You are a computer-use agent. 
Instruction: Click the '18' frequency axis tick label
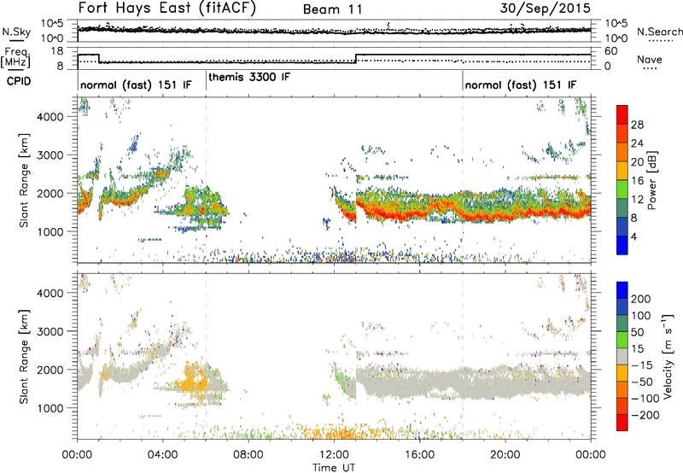coord(57,51)
